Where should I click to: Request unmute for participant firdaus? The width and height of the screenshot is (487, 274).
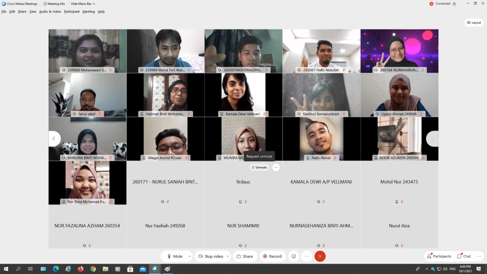[x=259, y=167]
